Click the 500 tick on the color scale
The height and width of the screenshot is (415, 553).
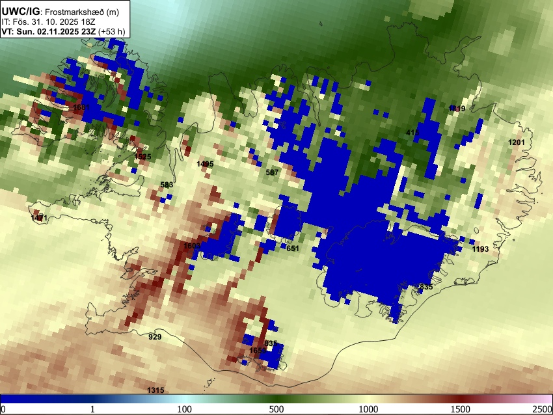(x=276, y=409)
